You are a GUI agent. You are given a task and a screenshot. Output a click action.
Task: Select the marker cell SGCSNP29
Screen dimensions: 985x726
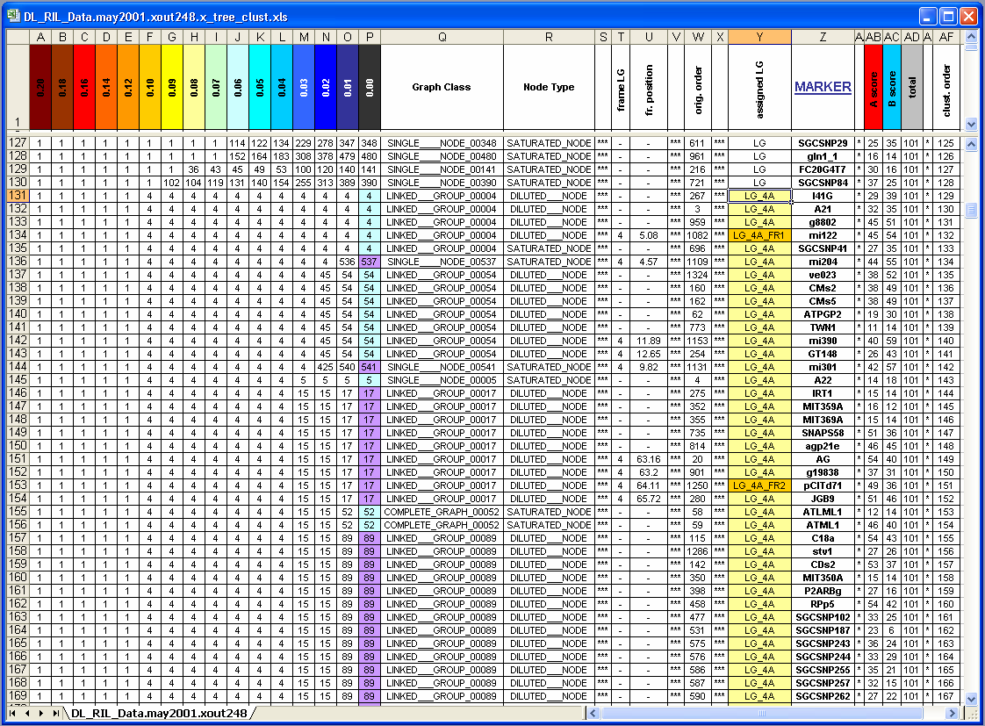coord(823,143)
